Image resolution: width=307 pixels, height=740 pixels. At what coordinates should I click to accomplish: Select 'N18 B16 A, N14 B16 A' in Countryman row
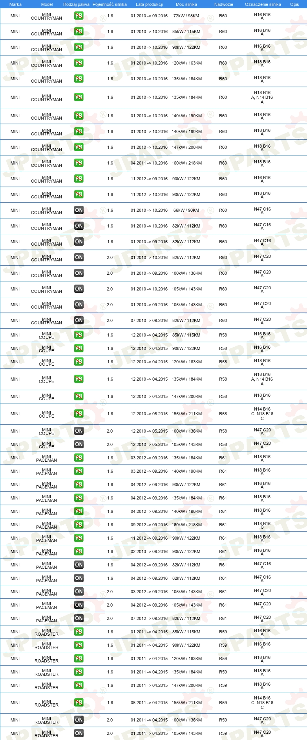point(262,97)
